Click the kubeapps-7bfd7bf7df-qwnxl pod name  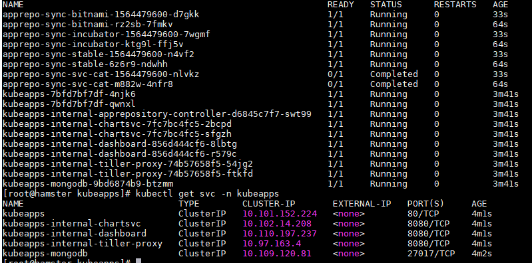[69, 104]
